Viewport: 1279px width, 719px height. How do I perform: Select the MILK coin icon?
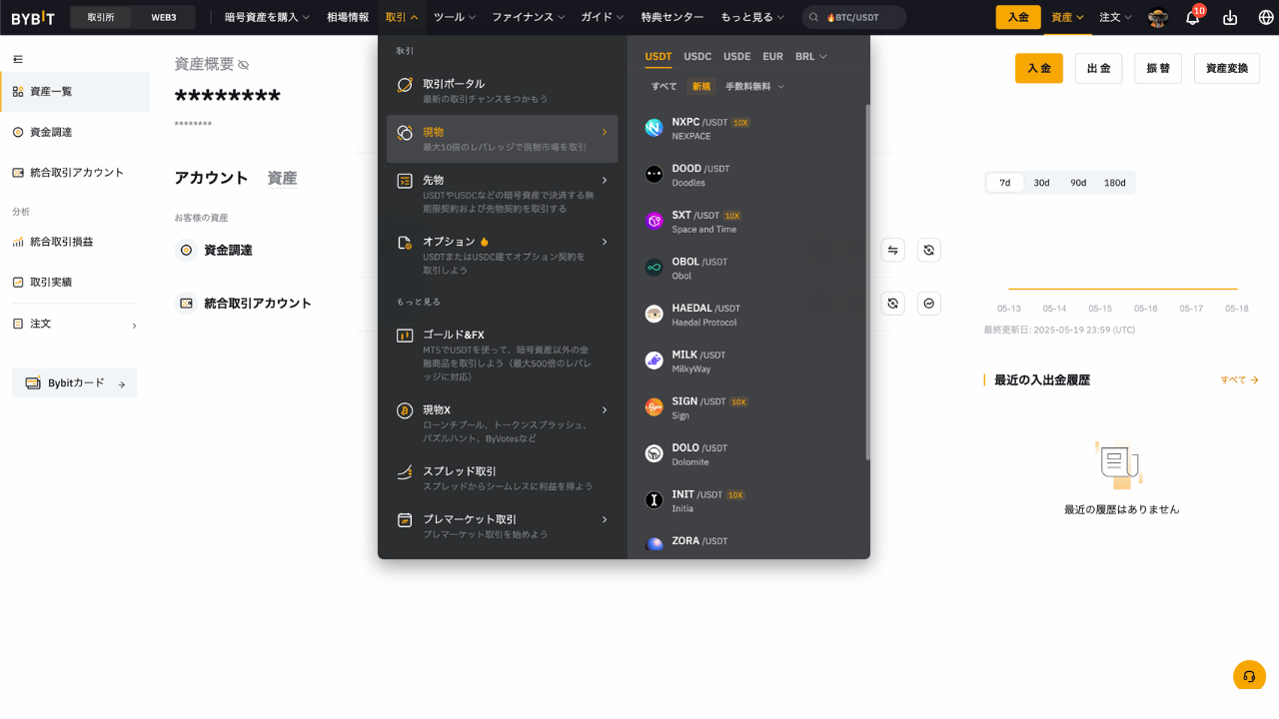pos(654,360)
